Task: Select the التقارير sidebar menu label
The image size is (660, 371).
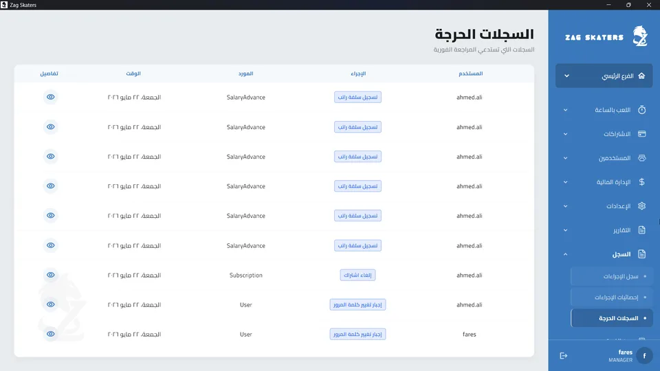Action: [621, 230]
